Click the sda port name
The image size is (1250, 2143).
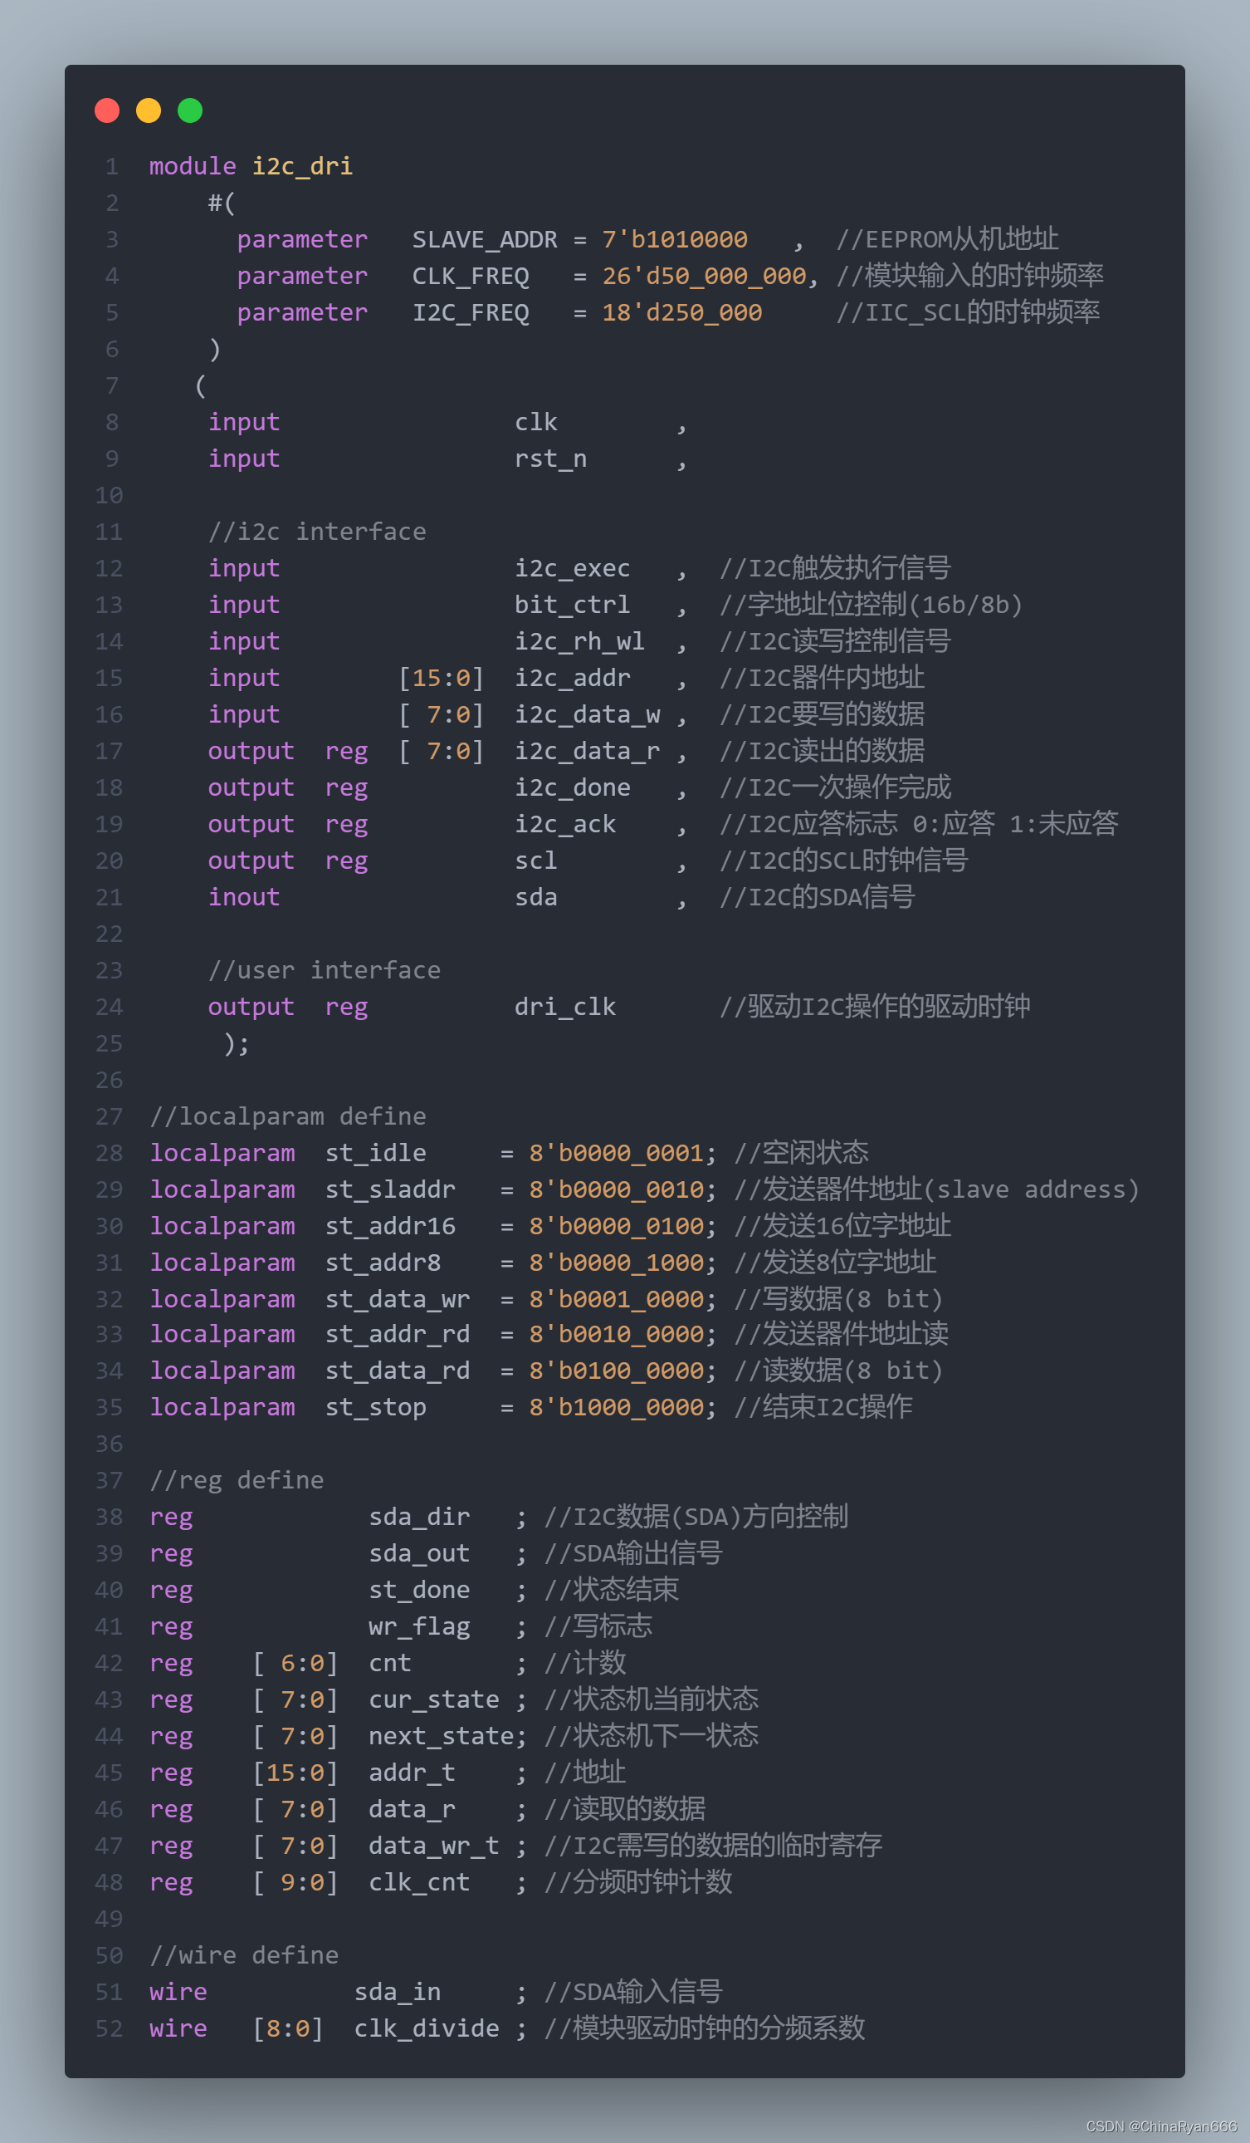point(536,898)
